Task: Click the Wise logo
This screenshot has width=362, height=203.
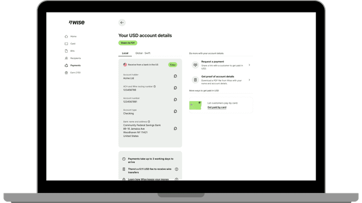Action: pyautogui.click(x=77, y=22)
